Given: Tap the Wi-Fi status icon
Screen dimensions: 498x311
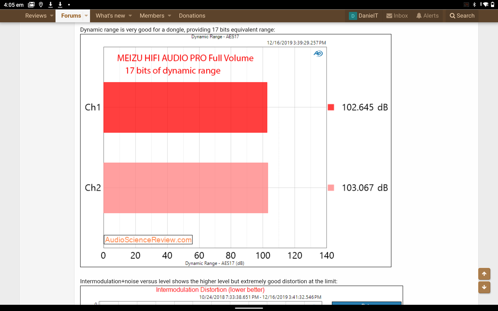Looking at the screenshot, I should pyautogui.click(x=486, y=4).
